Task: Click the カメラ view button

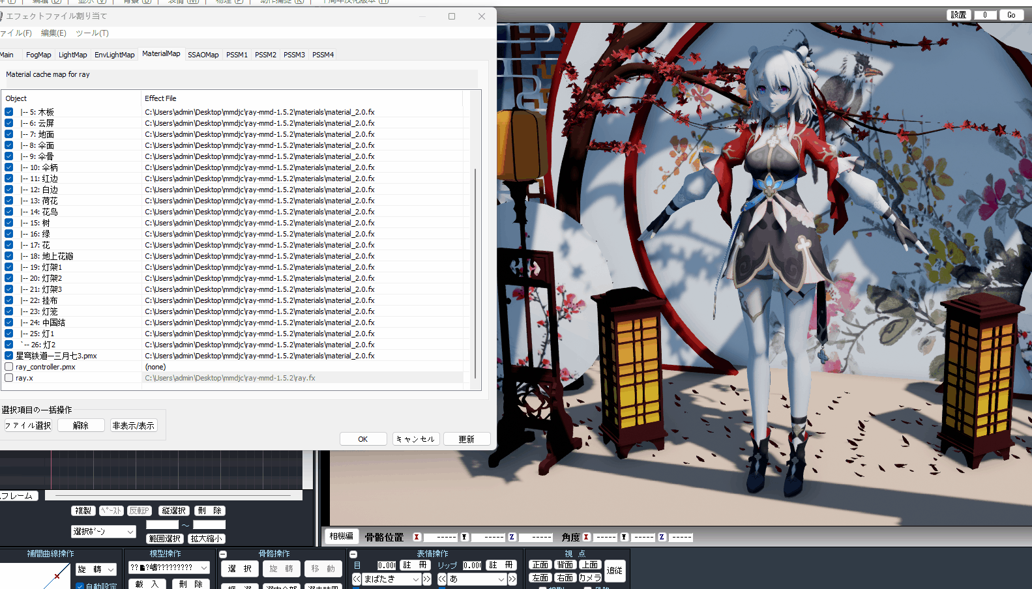Action: (x=590, y=578)
